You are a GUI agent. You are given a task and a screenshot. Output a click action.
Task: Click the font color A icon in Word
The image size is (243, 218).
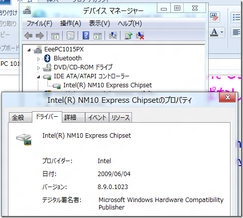(215, 32)
